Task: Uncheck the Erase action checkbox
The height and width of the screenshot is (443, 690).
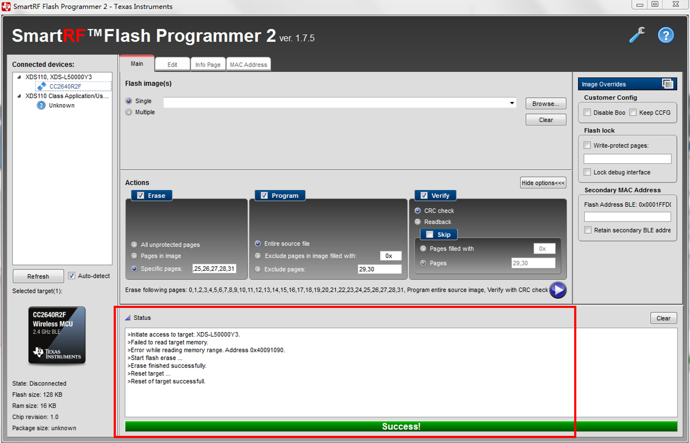Action: 141,195
